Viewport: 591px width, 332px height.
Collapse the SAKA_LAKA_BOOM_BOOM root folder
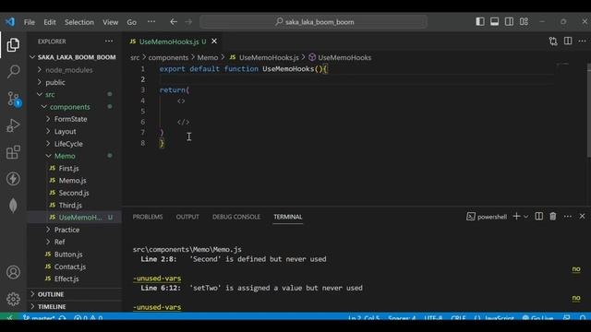(74, 57)
